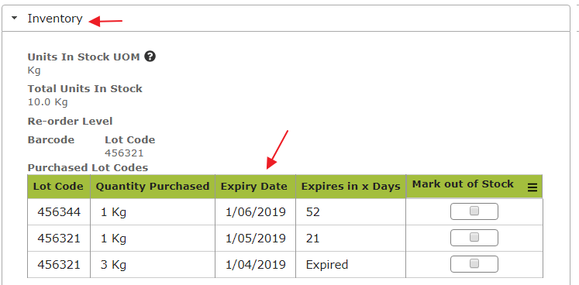Open the table hamburger menu icon
The height and width of the screenshot is (285, 579).
[532, 188]
